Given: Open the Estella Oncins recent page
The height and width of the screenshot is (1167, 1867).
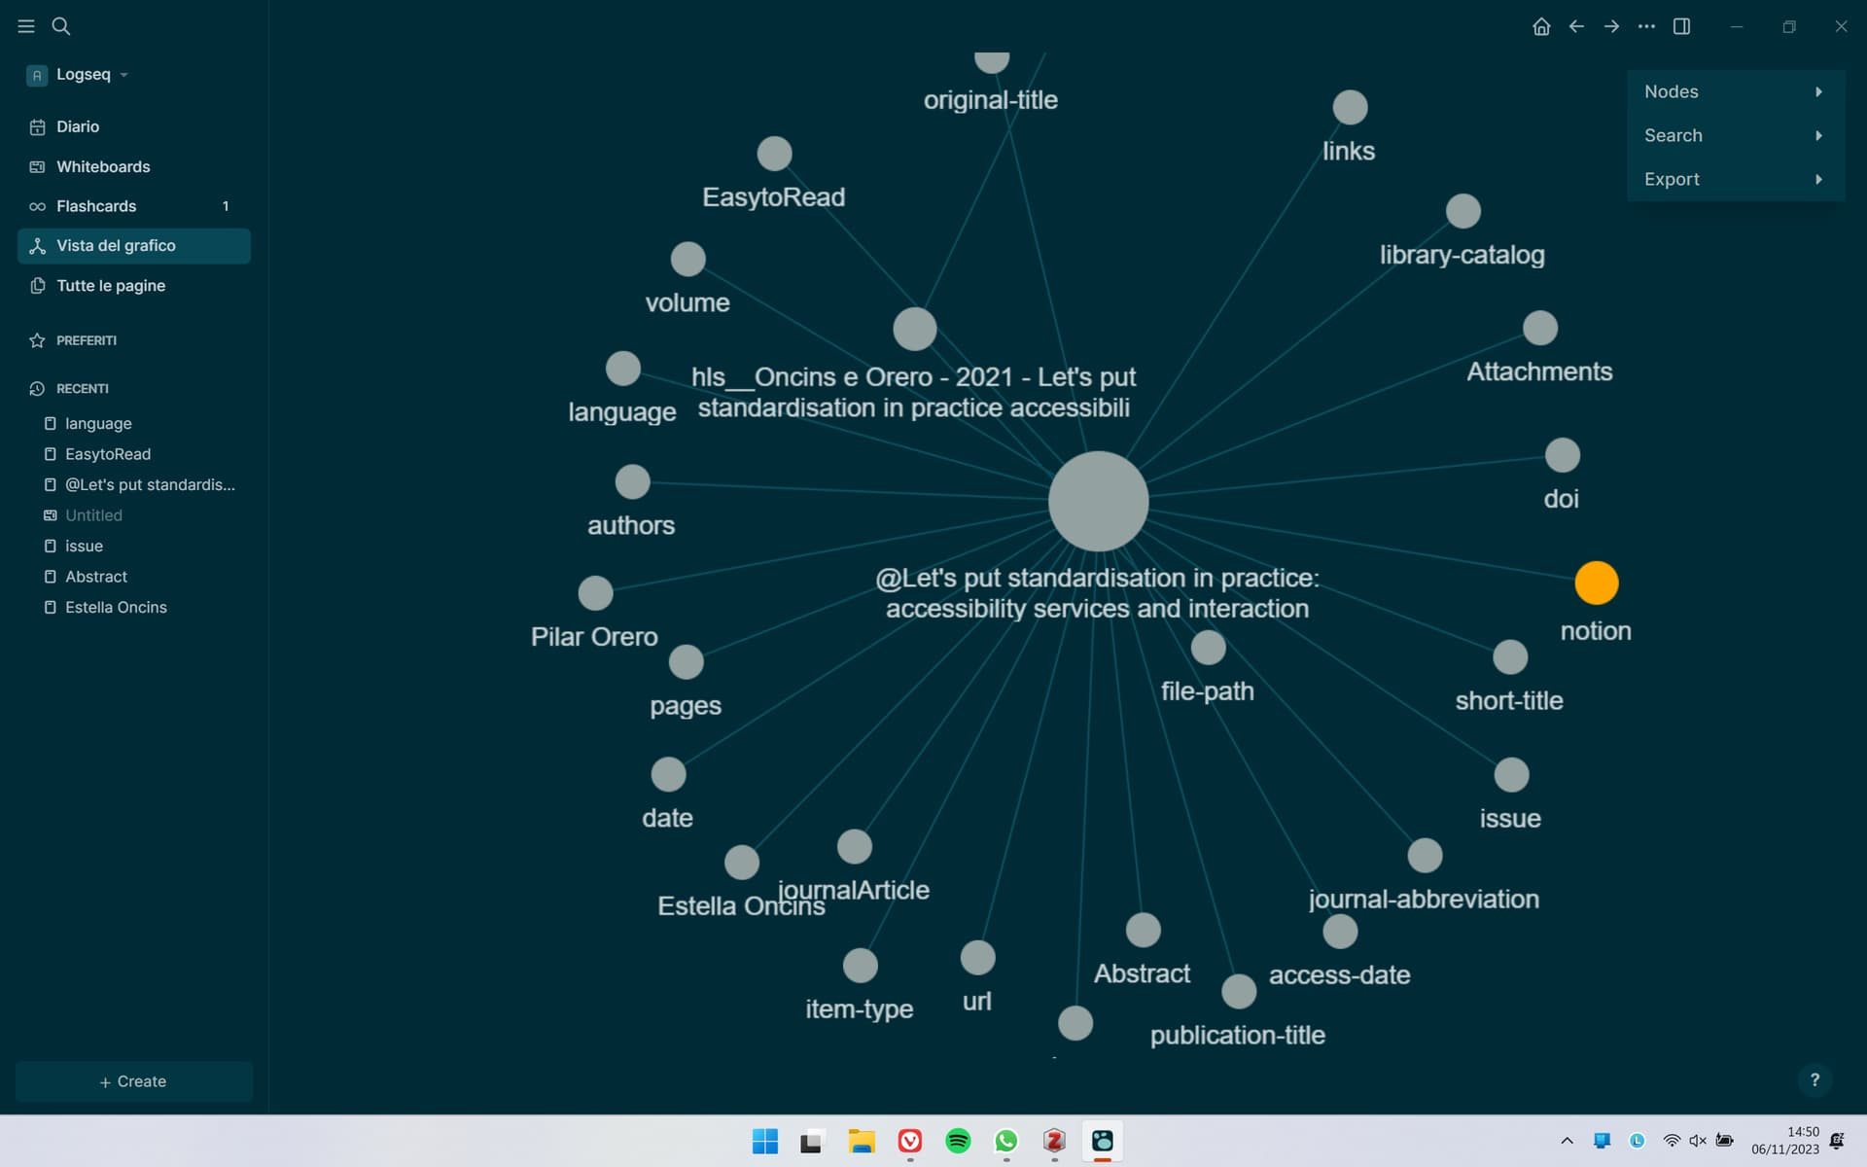Looking at the screenshot, I should tap(115, 607).
